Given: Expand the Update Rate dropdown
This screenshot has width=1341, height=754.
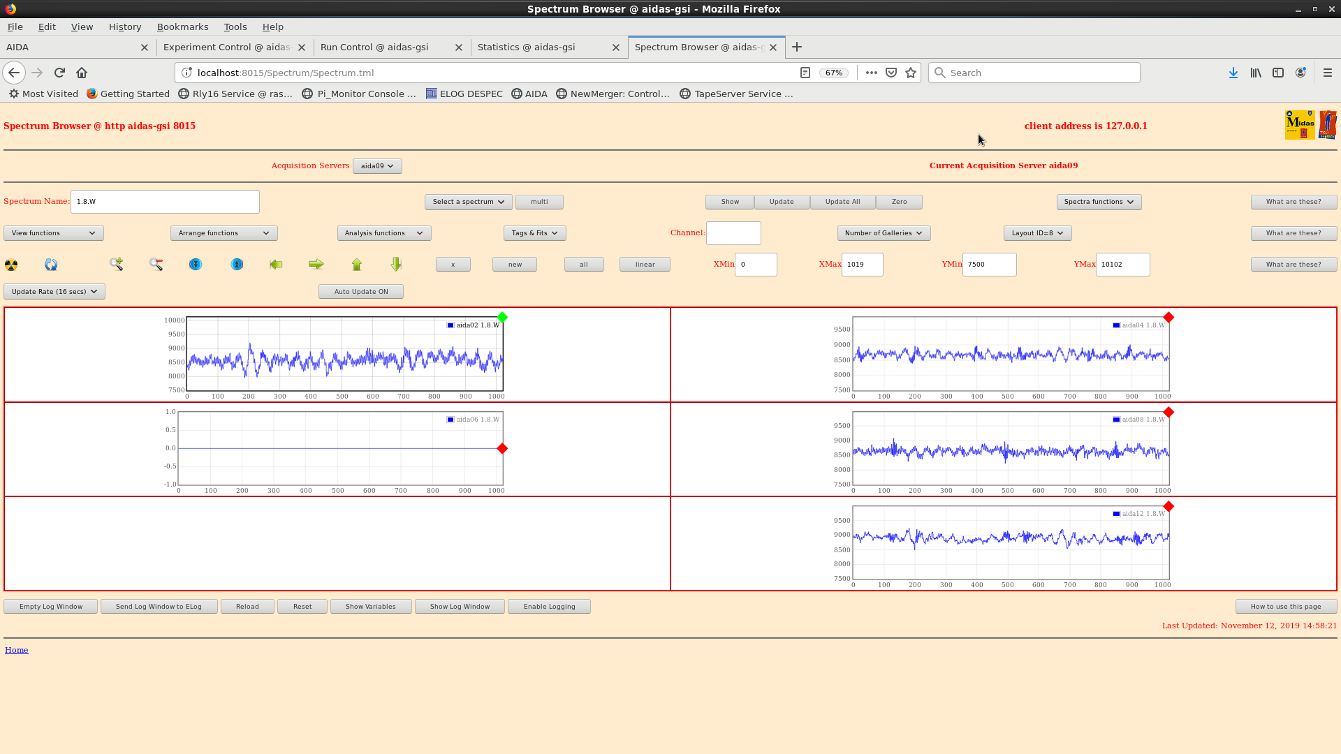Looking at the screenshot, I should pos(54,292).
